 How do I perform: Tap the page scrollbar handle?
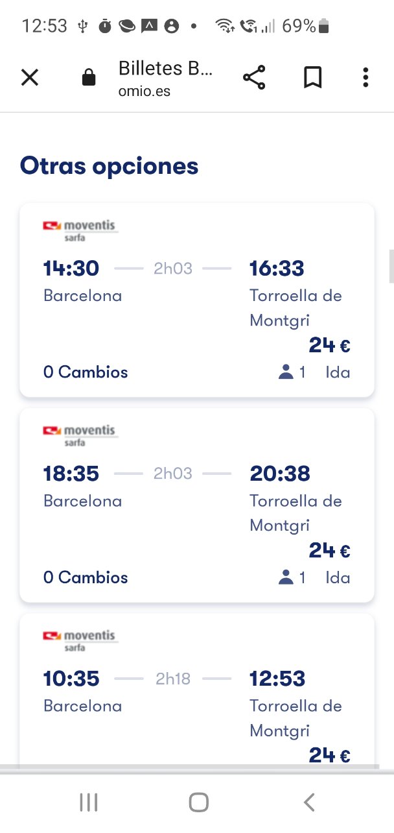pos(391,266)
